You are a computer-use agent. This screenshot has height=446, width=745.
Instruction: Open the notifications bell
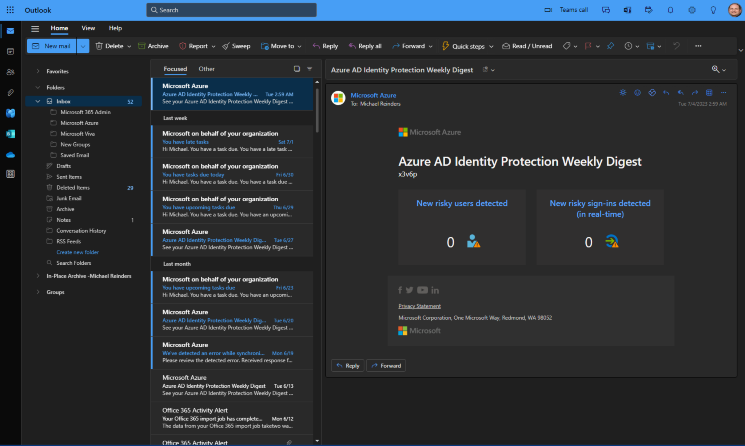(x=670, y=10)
